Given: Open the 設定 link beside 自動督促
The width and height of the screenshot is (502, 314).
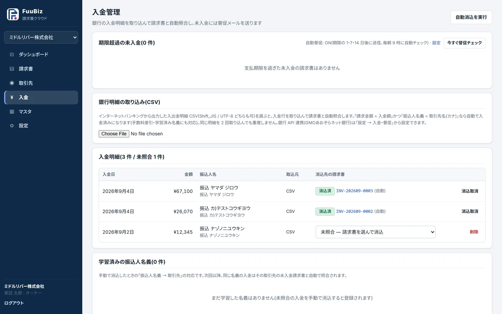Looking at the screenshot, I should tap(436, 43).
